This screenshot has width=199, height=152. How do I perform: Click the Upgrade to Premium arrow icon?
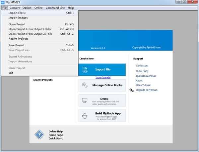(x=131, y=90)
